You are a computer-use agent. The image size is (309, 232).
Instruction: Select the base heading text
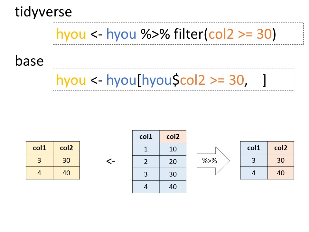pyautogui.click(x=29, y=61)
